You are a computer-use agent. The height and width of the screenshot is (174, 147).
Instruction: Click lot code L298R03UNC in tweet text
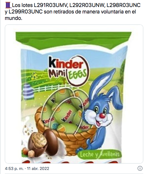pyautogui.click(x=124, y=5)
